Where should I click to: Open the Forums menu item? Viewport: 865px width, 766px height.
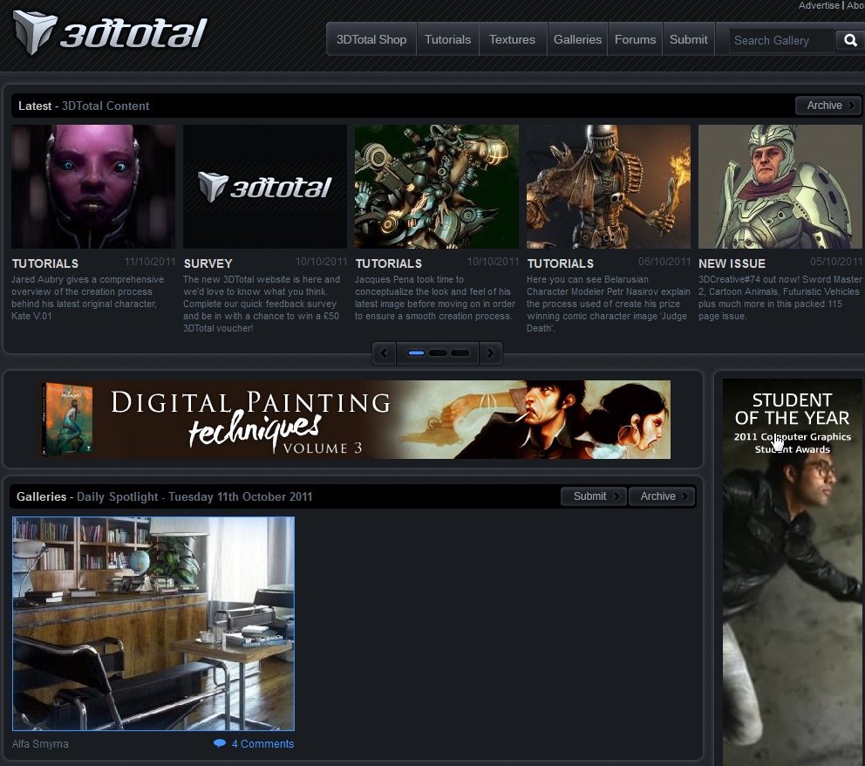click(635, 40)
